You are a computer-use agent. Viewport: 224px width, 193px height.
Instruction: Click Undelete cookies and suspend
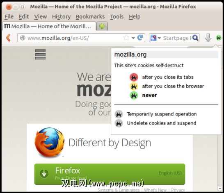pyautogui.click(x=155, y=123)
